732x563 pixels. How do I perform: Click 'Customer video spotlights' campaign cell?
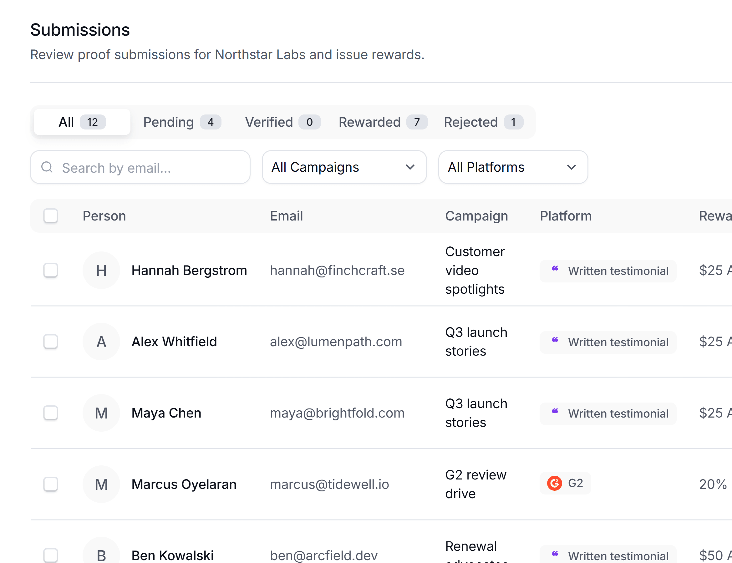[x=475, y=271]
